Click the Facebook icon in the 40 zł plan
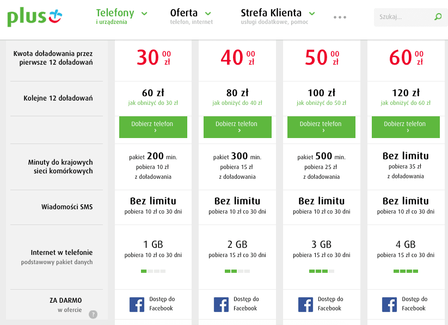 tap(221, 304)
